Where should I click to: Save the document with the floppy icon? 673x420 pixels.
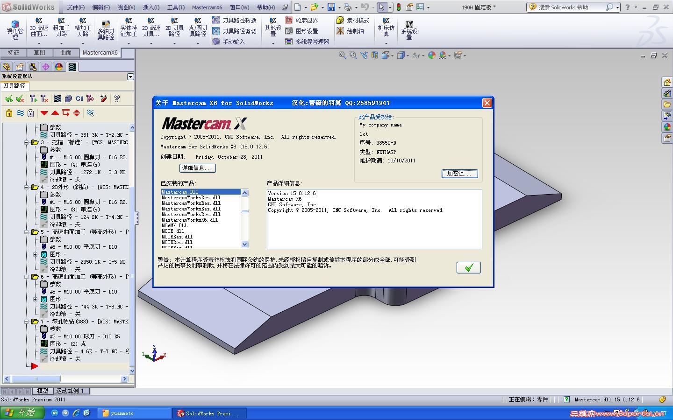click(331, 7)
